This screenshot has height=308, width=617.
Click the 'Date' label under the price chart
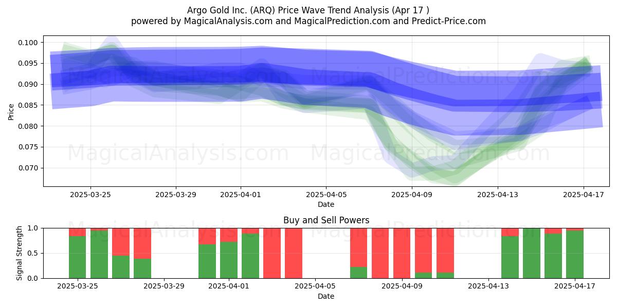click(326, 204)
